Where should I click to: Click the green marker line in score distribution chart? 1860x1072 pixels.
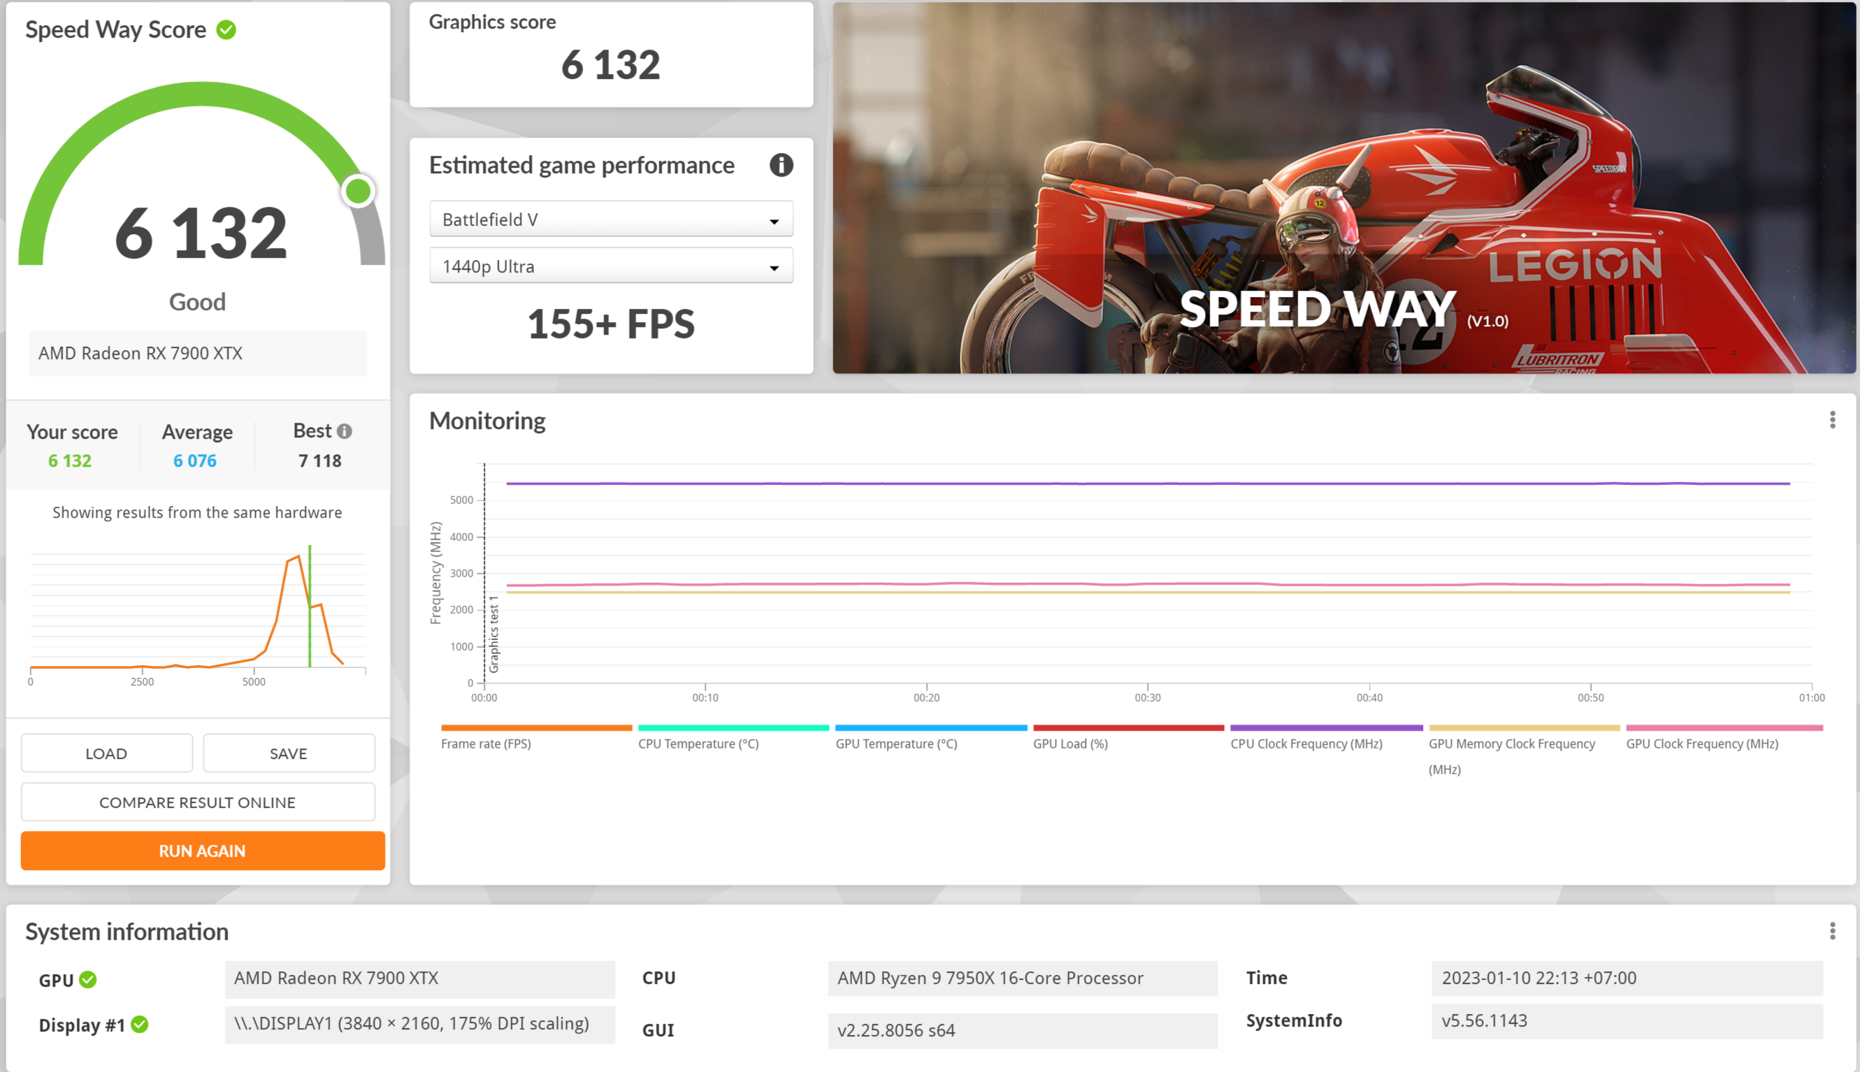coord(309,606)
